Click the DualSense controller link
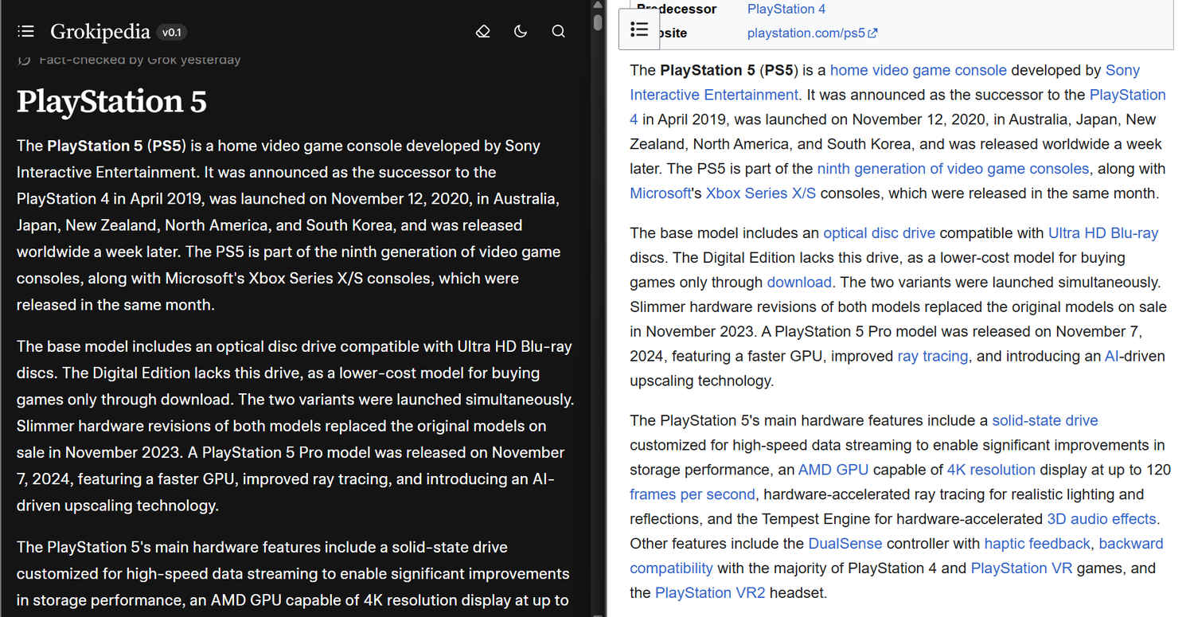Image resolution: width=1194 pixels, height=617 pixels. click(845, 544)
